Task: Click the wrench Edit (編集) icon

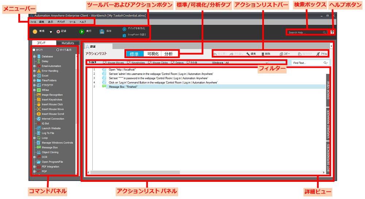Action: tap(248, 54)
